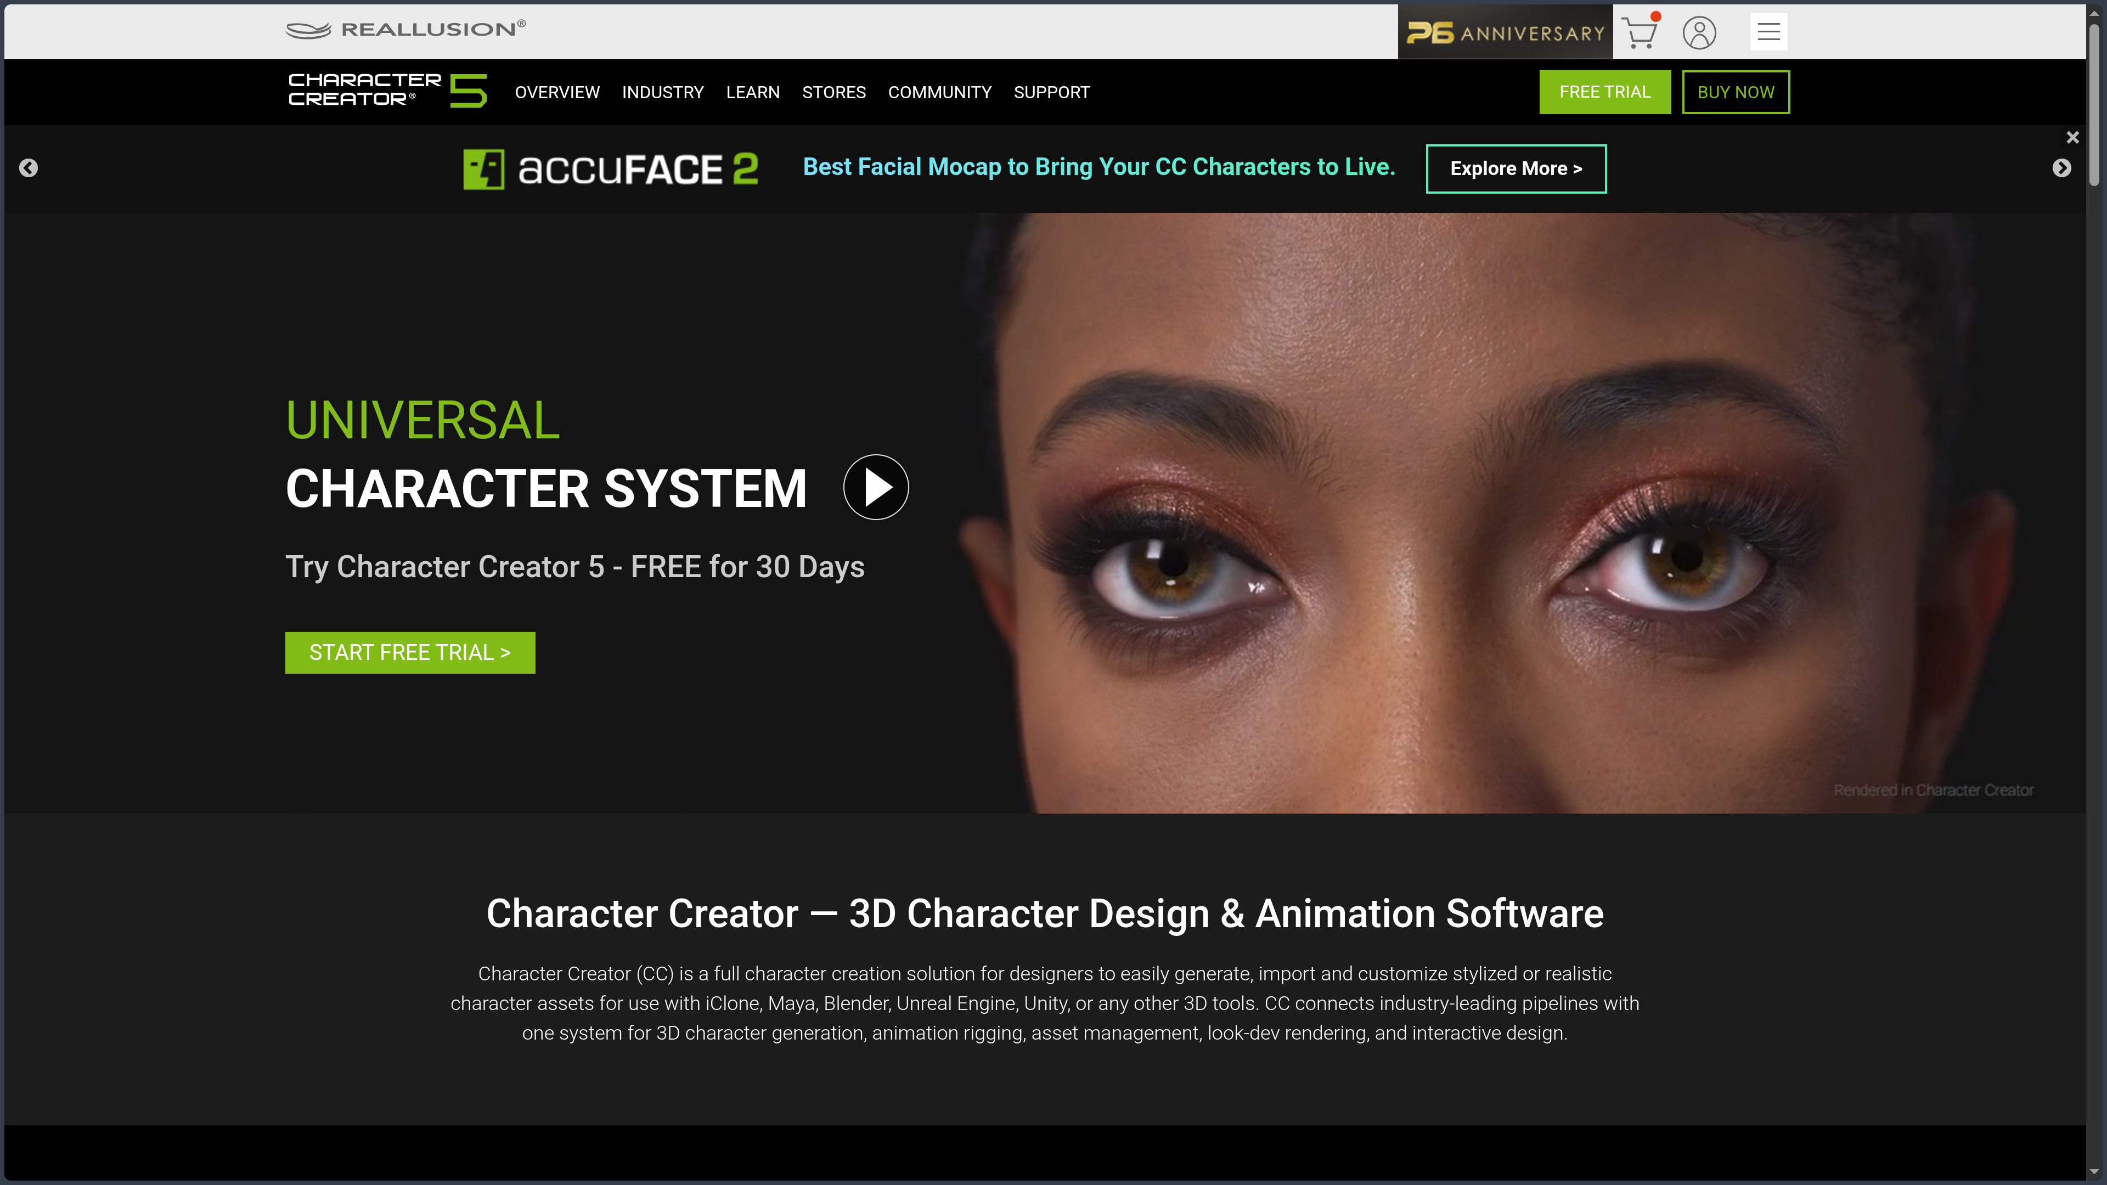Click 'Try Character Creator 5 - FREE for 30 Days' text
The height and width of the screenshot is (1185, 2107).
(x=575, y=567)
